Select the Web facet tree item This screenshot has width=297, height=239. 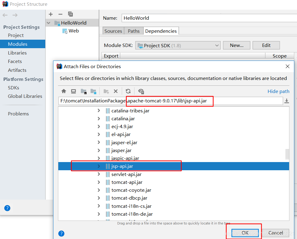pos(73,31)
